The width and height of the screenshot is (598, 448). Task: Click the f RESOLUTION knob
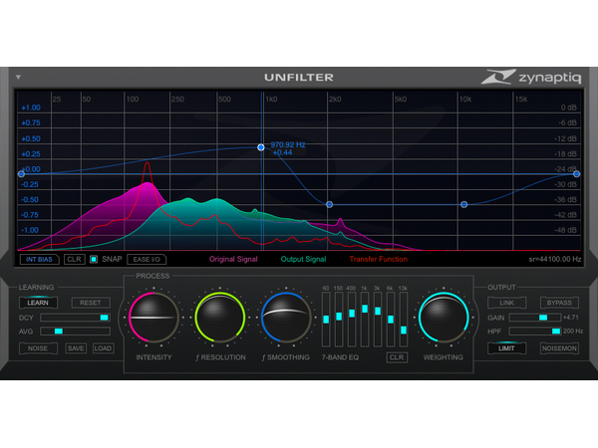pos(220,318)
